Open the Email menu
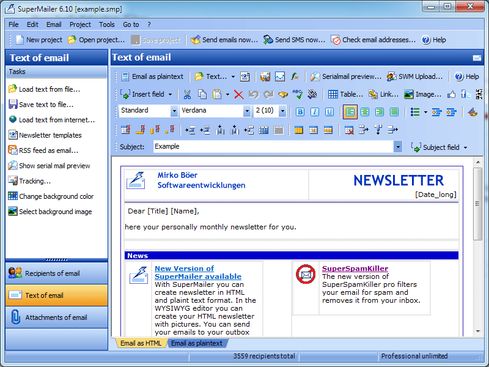Viewport: 489px width, 367px height. tap(54, 24)
